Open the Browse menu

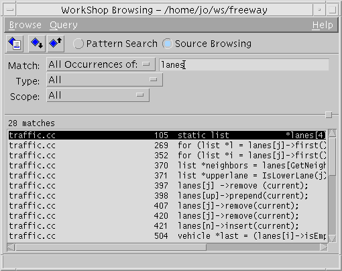click(x=25, y=25)
